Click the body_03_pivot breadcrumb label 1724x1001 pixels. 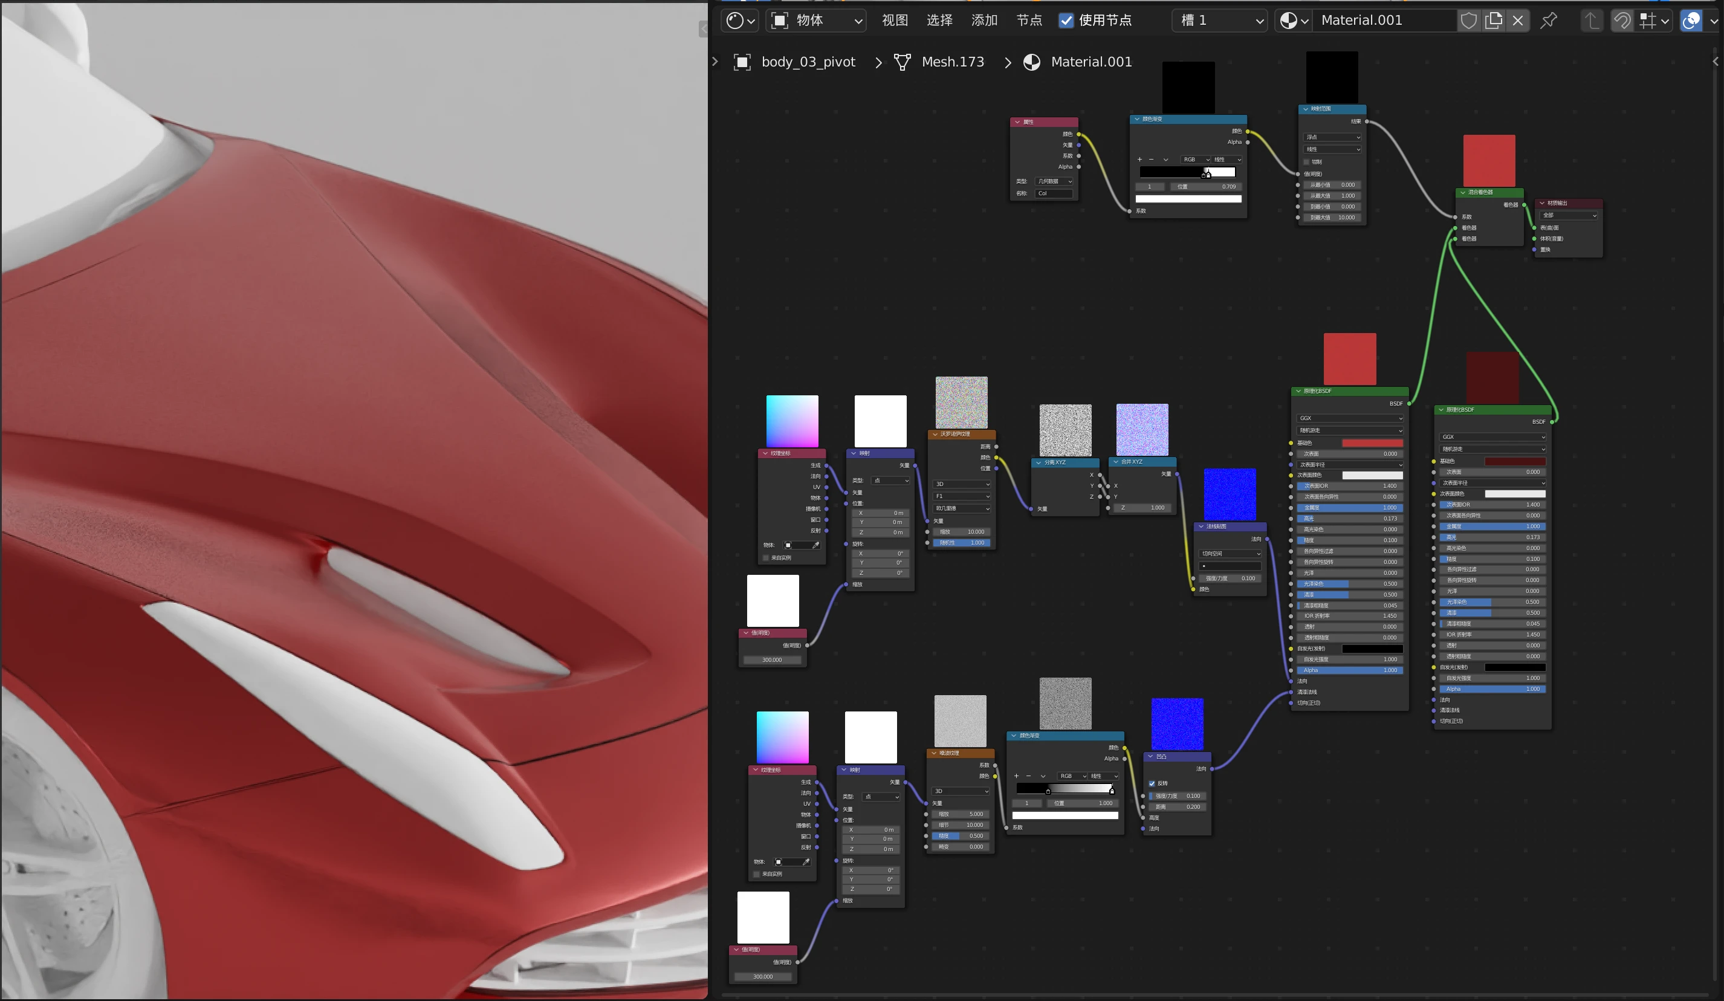pyautogui.click(x=808, y=62)
